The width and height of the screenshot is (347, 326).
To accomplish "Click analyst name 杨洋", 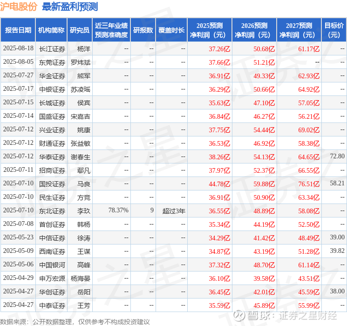I will (x=84, y=49).
